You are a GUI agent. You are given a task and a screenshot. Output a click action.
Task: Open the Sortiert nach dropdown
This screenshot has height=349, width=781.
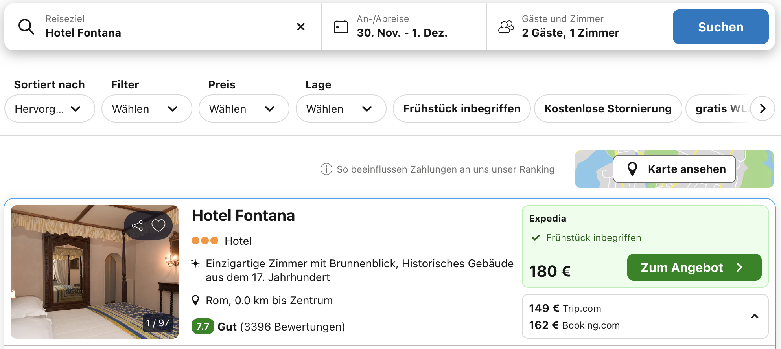[x=50, y=108]
